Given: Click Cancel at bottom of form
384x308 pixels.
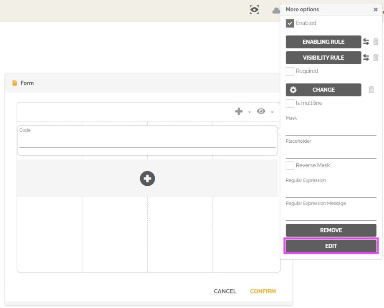Looking at the screenshot, I should (225, 291).
